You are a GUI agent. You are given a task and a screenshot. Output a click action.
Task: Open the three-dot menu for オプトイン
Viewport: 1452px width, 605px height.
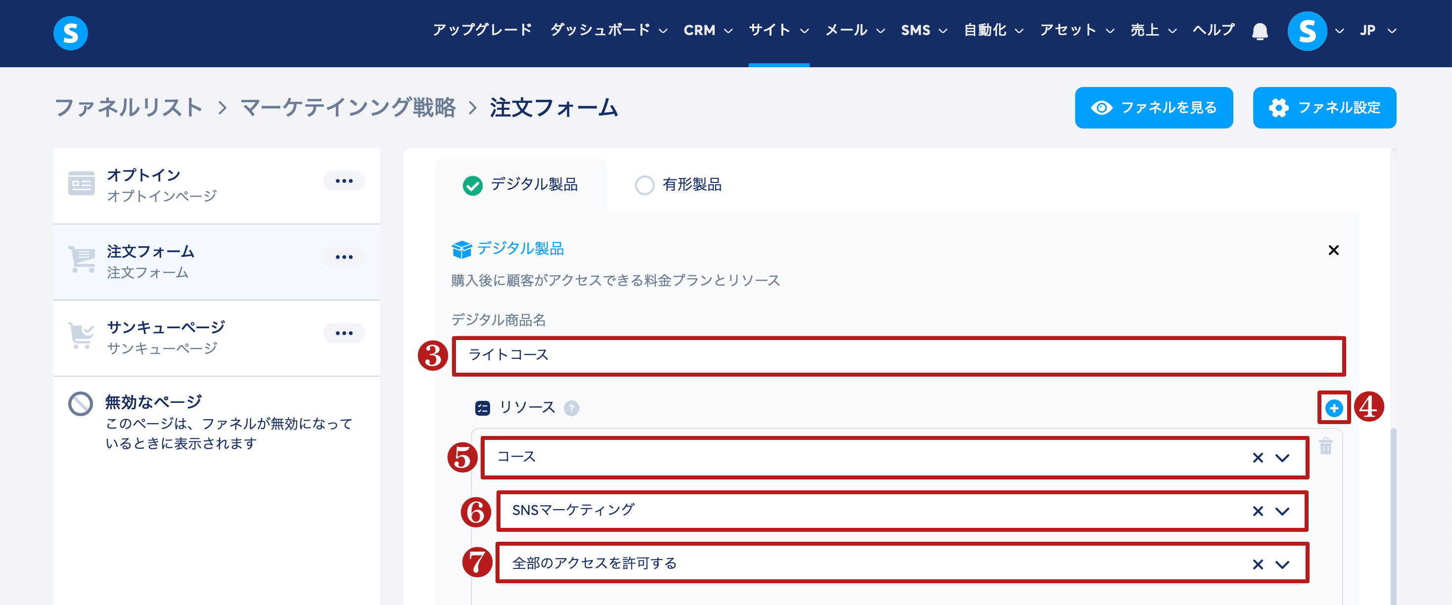344,181
